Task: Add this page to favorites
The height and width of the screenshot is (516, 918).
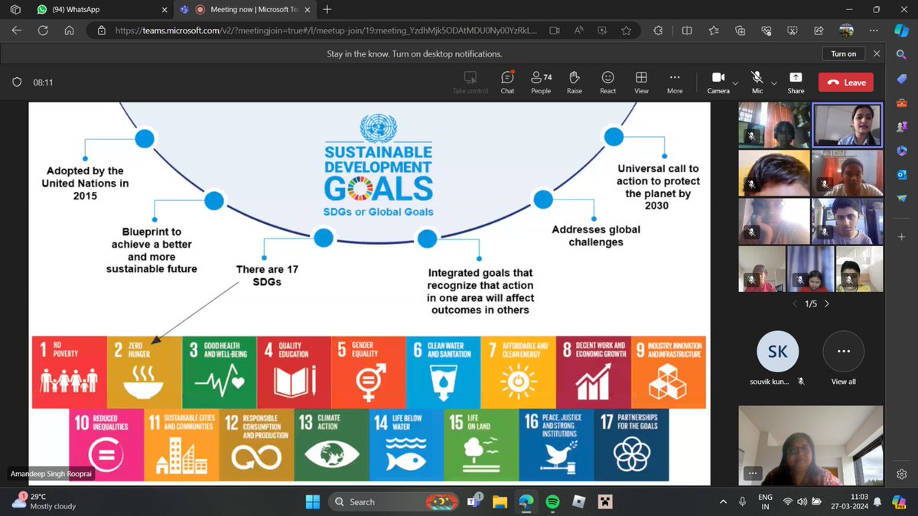Action: (627, 31)
